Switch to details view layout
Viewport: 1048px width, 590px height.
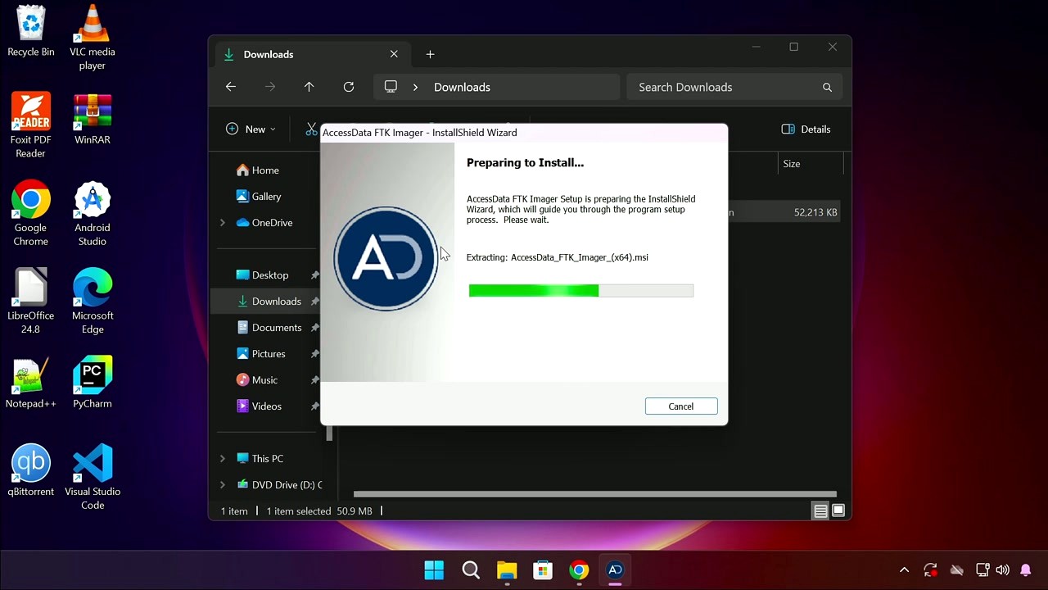pyautogui.click(x=820, y=510)
